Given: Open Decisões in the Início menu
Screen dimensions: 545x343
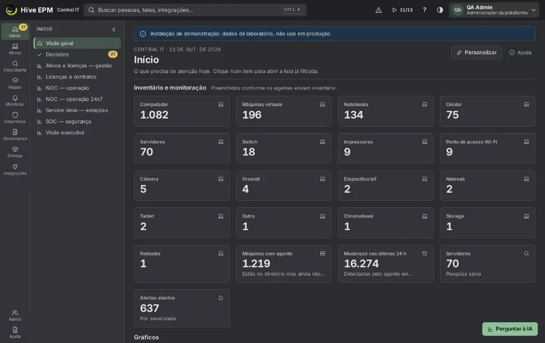Looking at the screenshot, I should click(77, 54).
